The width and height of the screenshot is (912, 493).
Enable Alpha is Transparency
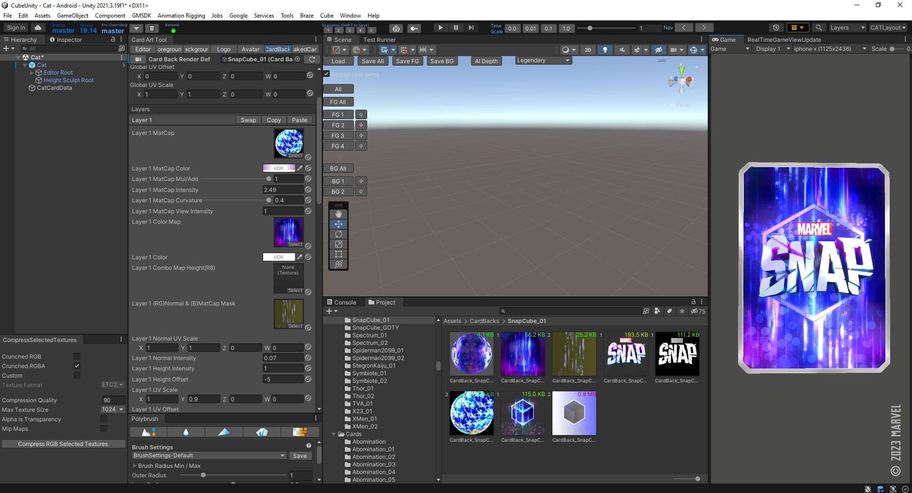(x=103, y=419)
